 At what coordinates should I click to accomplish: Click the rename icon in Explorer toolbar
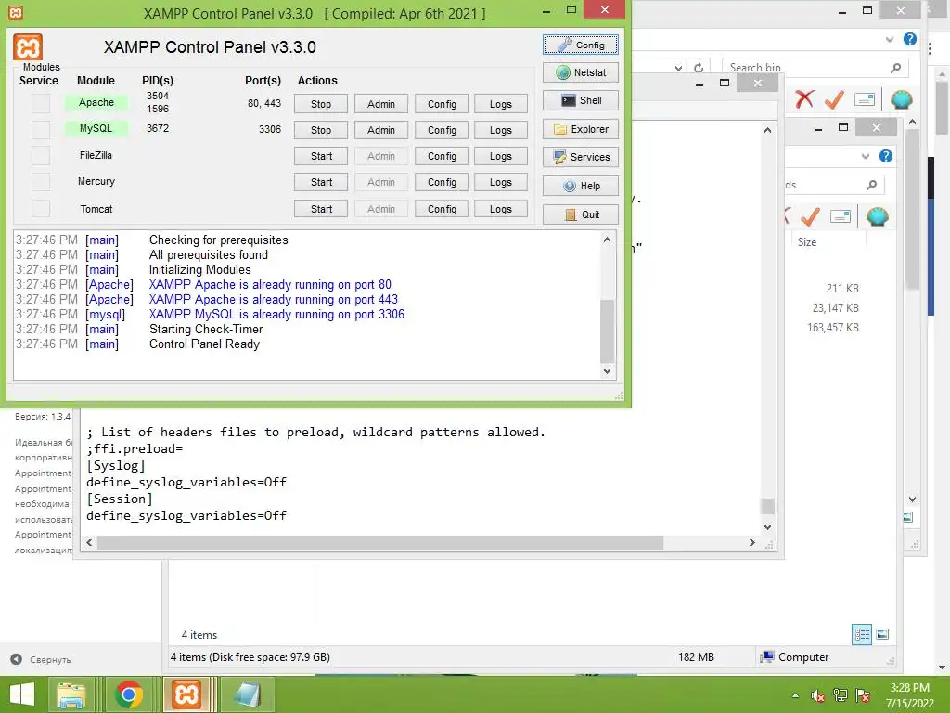click(865, 99)
